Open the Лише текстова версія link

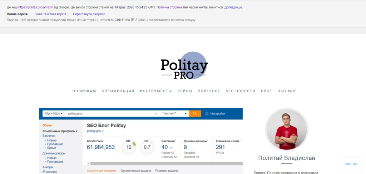pos(50,14)
